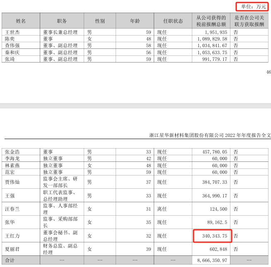271x267 pixels.
Task: Select the value 364,990.17
Action: (x=215, y=196)
